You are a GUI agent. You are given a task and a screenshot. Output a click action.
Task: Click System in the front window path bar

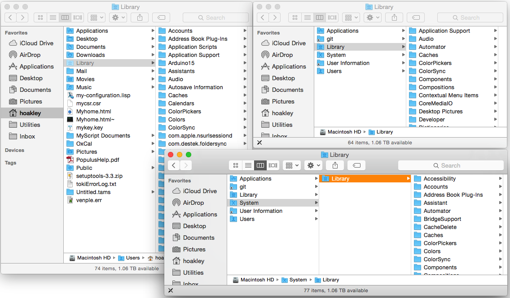pos(298,280)
